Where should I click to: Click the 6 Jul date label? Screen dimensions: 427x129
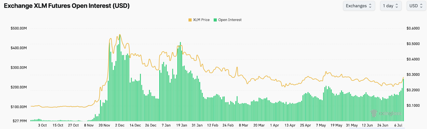coord(398,125)
